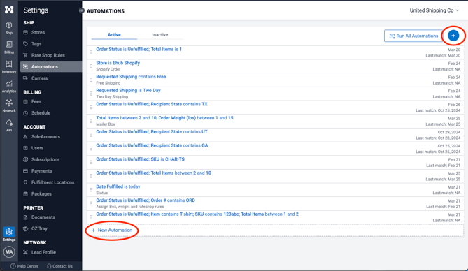Collapse the settings sidebar toggle
This screenshot has height=271, width=468.
click(x=81, y=10)
